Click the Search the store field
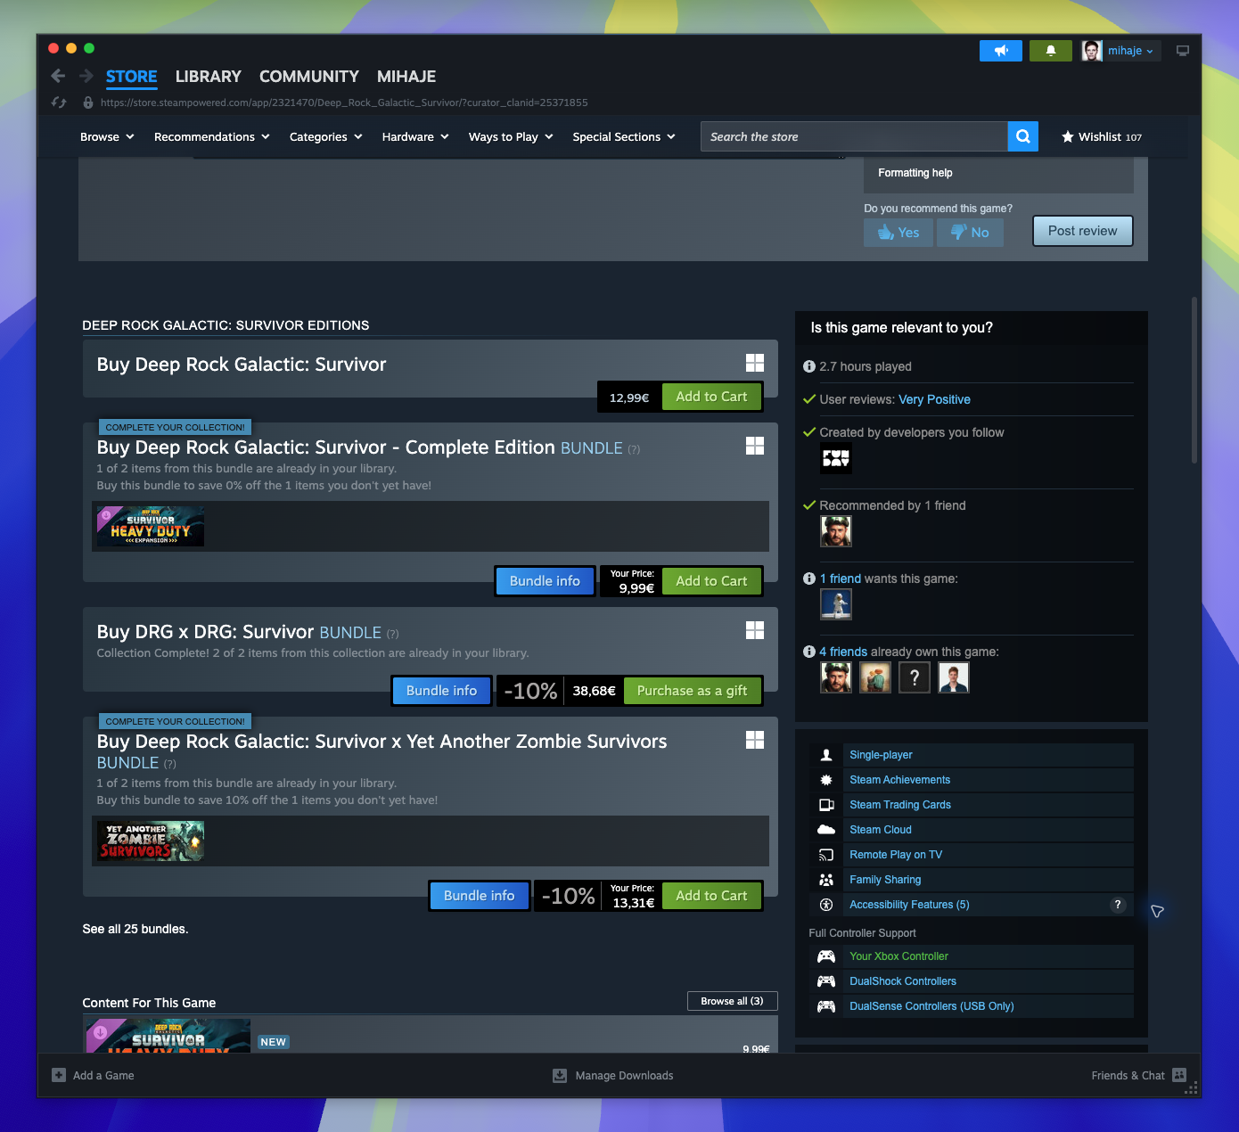Image resolution: width=1239 pixels, height=1132 pixels. [854, 136]
